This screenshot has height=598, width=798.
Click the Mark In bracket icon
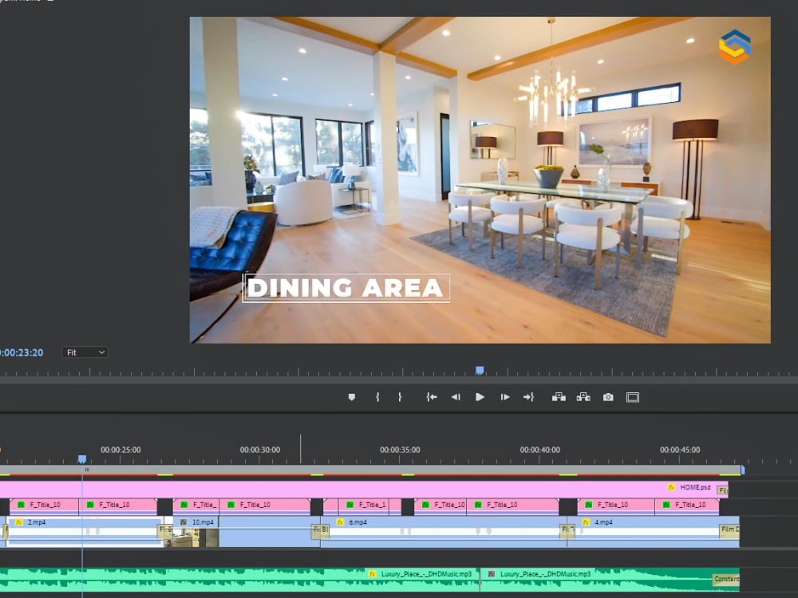(x=377, y=397)
